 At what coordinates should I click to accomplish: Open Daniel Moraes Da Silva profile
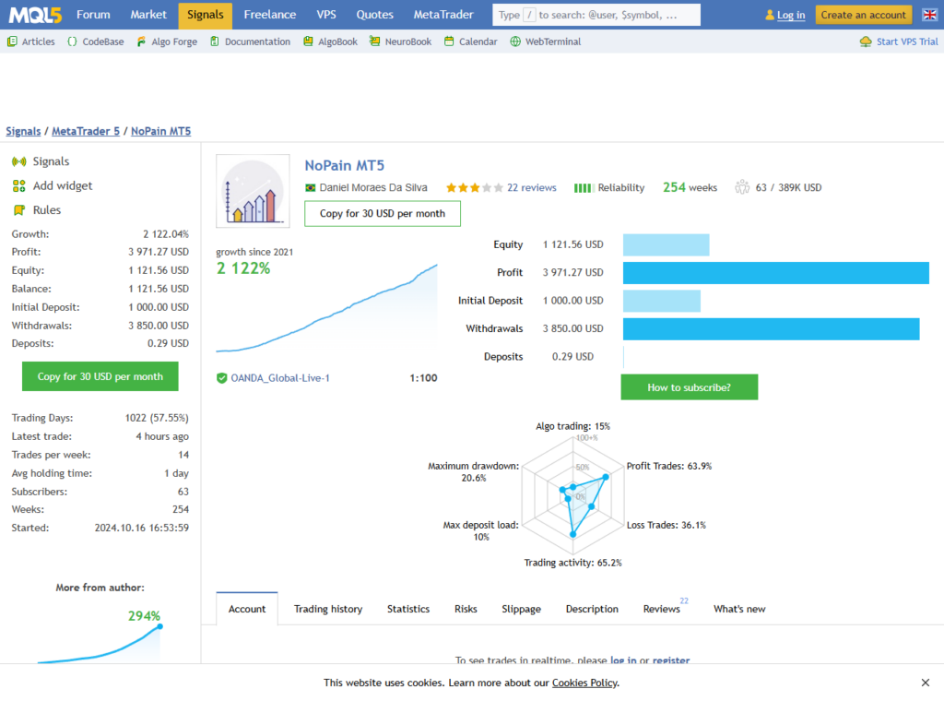tap(373, 188)
